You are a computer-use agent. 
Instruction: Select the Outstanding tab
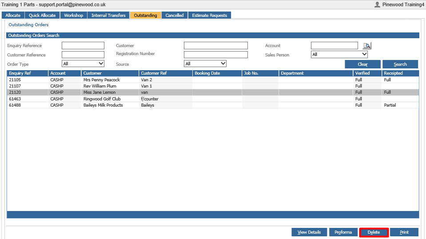pyautogui.click(x=145, y=15)
